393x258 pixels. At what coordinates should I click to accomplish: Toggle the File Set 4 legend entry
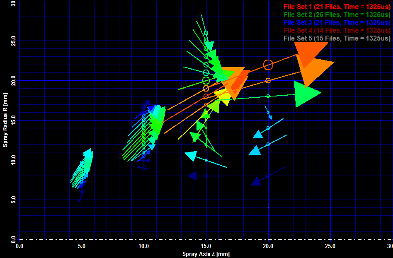tap(337, 30)
